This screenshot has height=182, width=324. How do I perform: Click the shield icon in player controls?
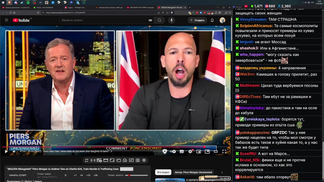coord(165,151)
